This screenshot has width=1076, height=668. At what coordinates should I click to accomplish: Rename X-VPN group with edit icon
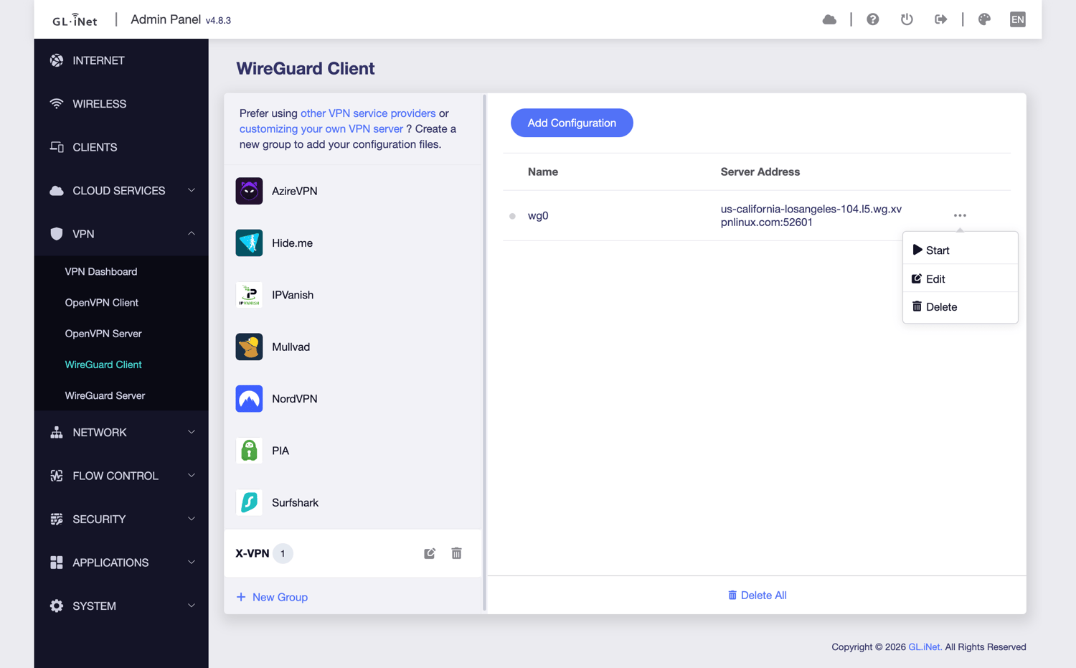tap(430, 553)
